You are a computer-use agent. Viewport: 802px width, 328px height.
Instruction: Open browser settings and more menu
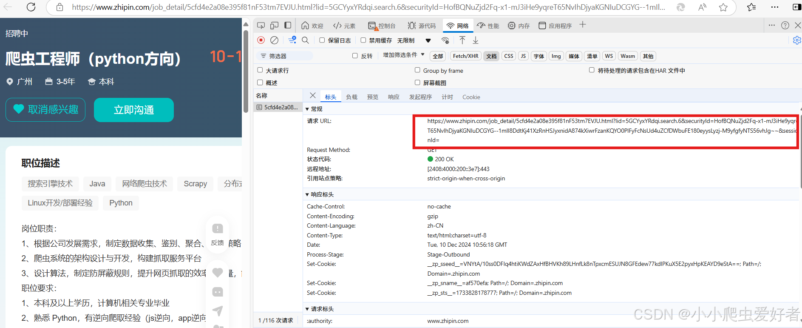(x=775, y=7)
